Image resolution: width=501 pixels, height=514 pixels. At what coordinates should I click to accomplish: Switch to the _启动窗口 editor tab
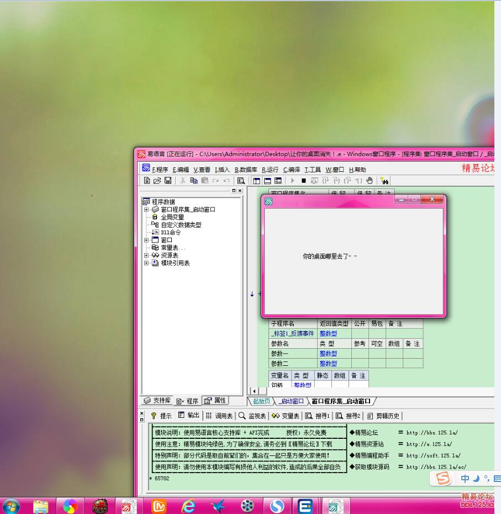pyautogui.click(x=291, y=401)
